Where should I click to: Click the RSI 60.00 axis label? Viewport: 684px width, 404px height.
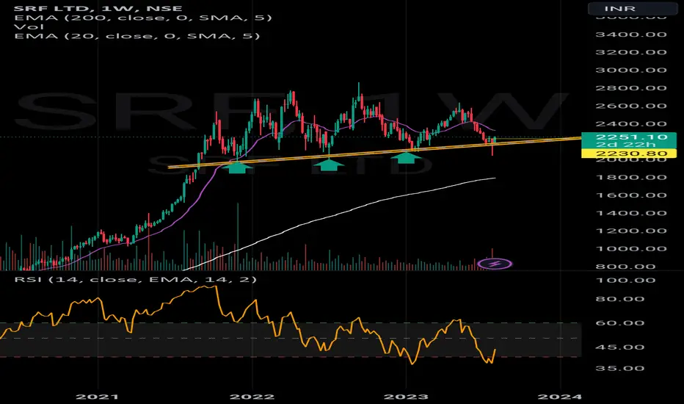point(620,323)
